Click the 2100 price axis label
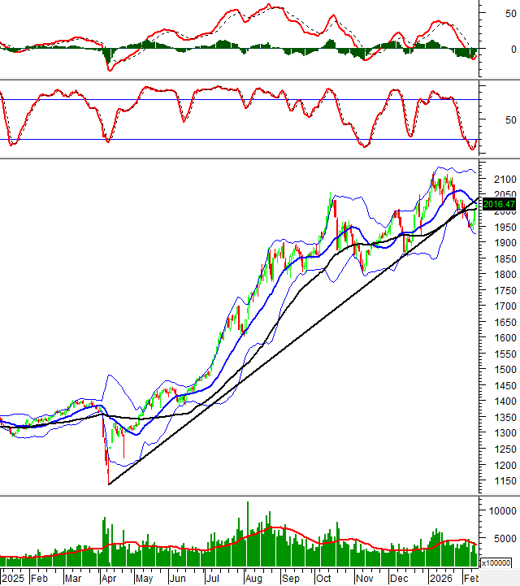Screen dimensions: 520x586 tap(498, 179)
